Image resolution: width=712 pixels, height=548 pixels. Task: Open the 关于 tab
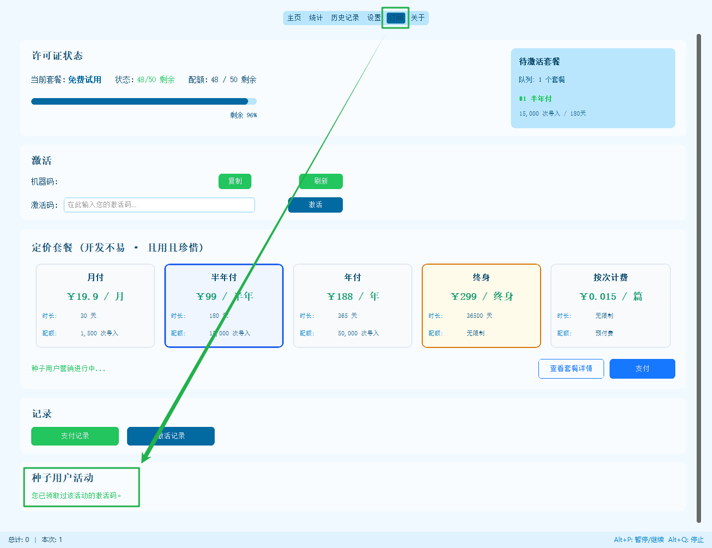(x=418, y=18)
